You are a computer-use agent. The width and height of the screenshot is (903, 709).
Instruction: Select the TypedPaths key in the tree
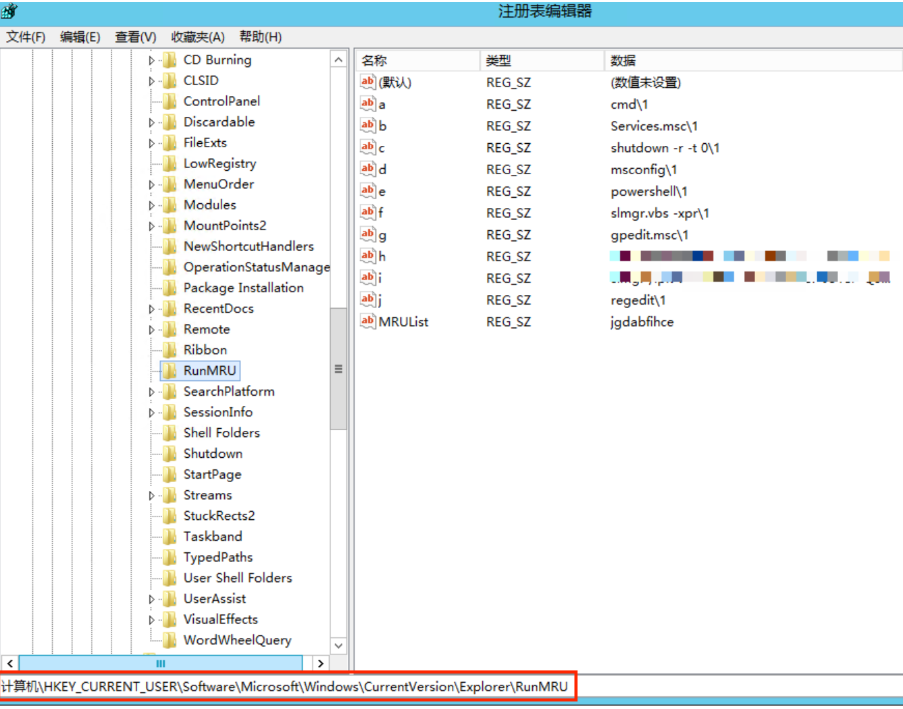click(217, 558)
